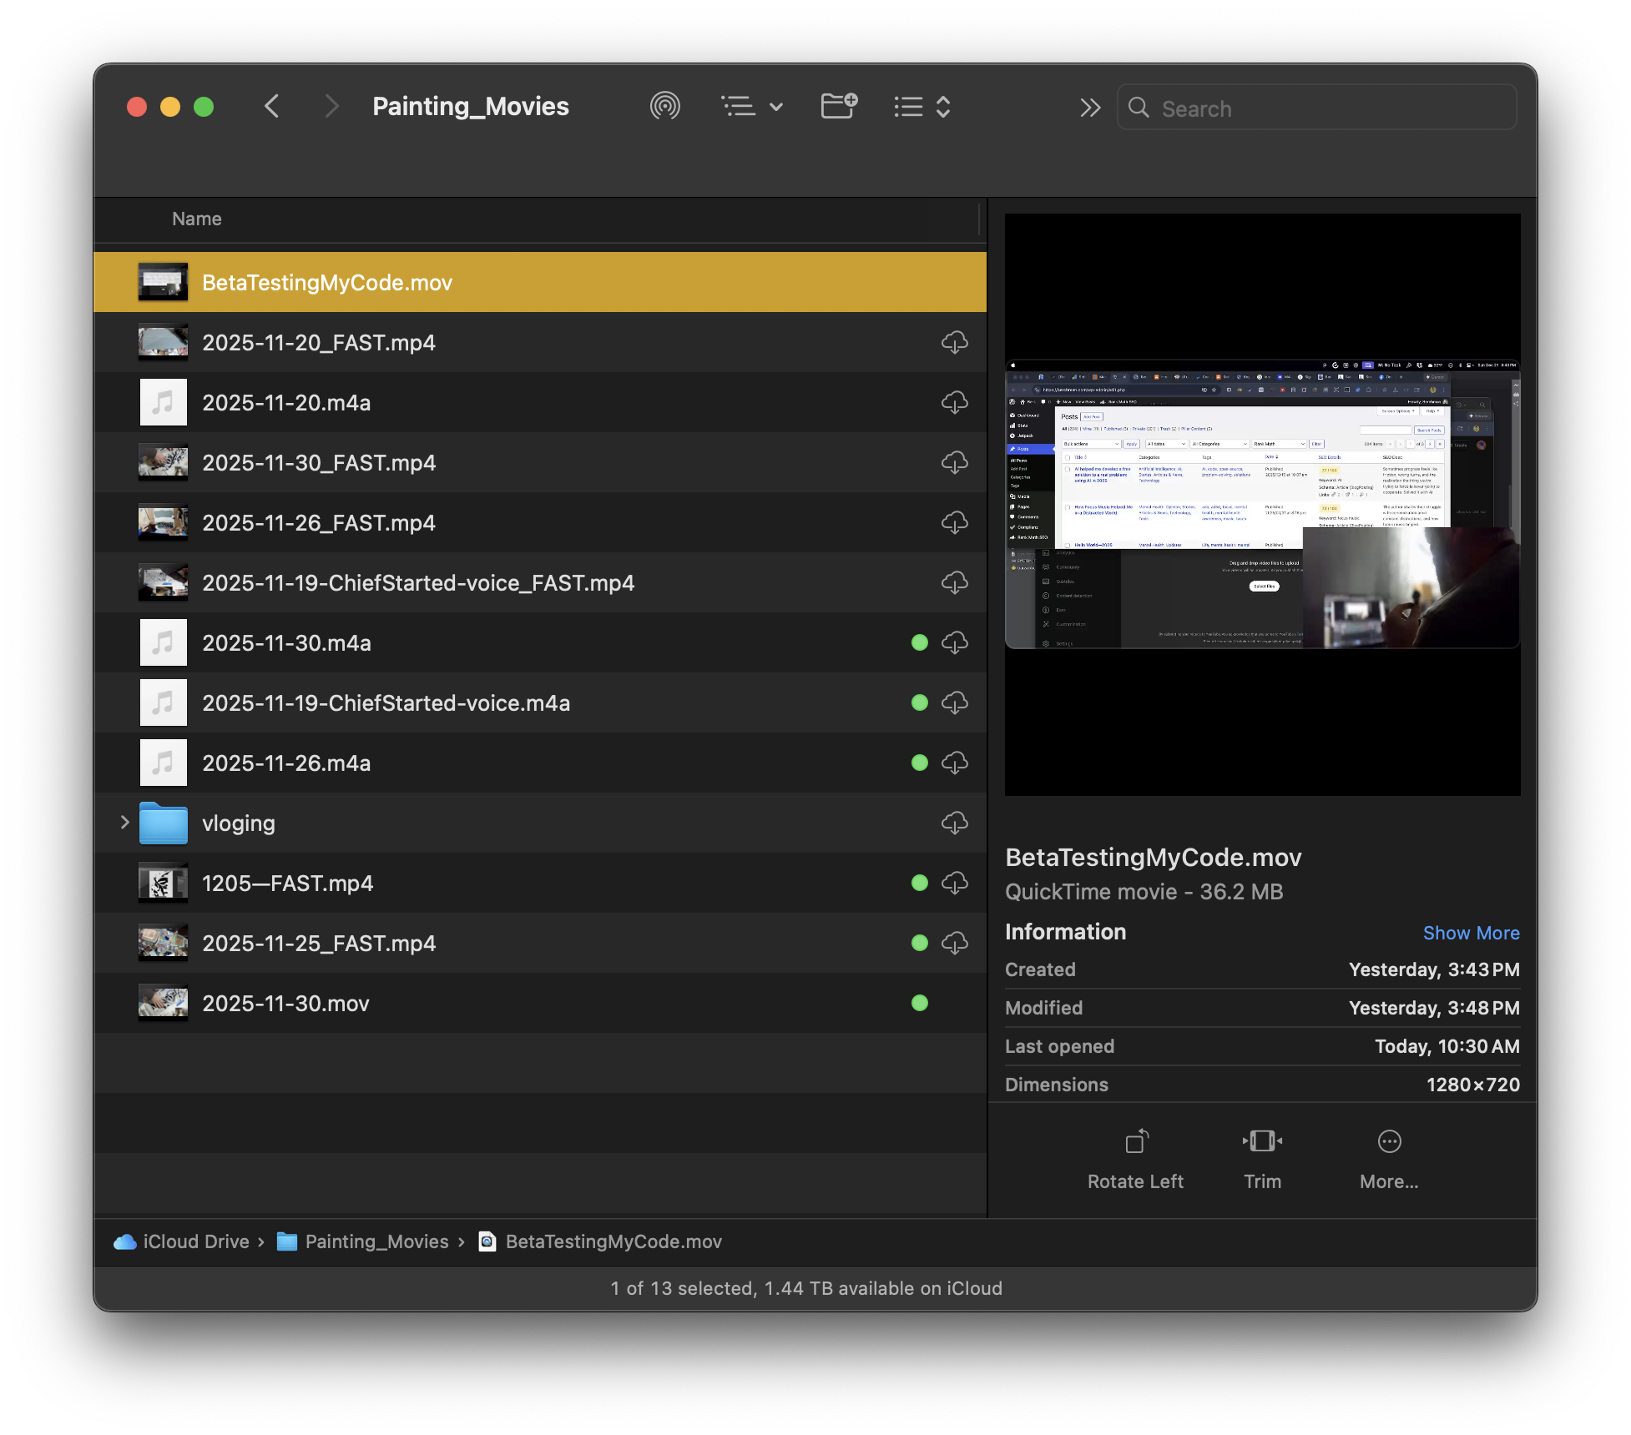Select 2025-11-19-ChiefStarted-voice.m4a
Screen dimensions: 1631x1435
(540, 702)
